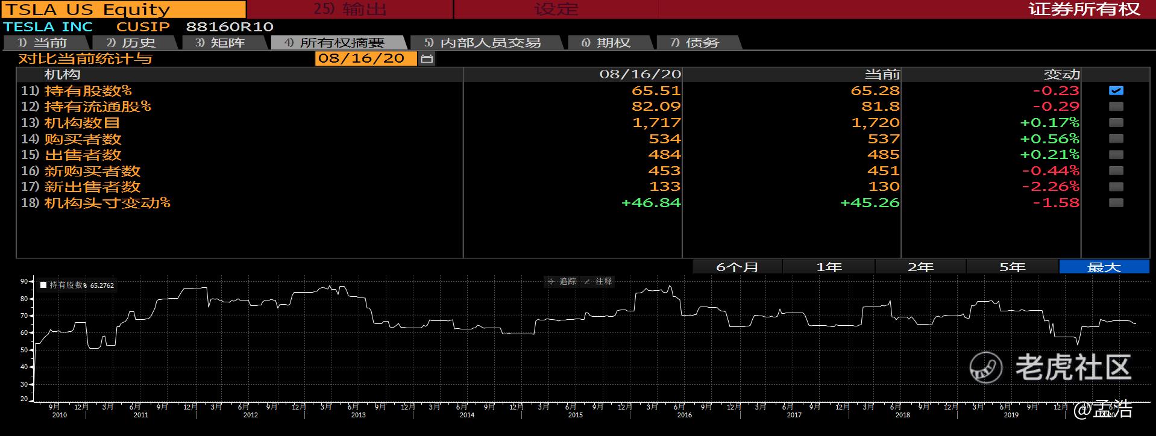The image size is (1156, 436).
Task: Click the 16) 新购买者数 row label
Action: 81,170
